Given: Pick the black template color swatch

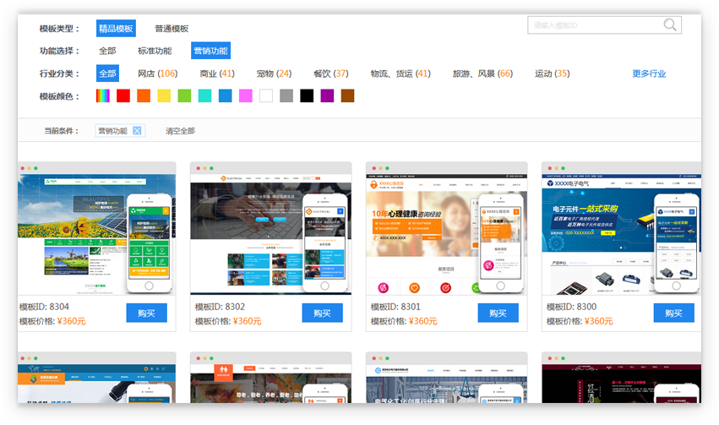Looking at the screenshot, I should coord(307,96).
